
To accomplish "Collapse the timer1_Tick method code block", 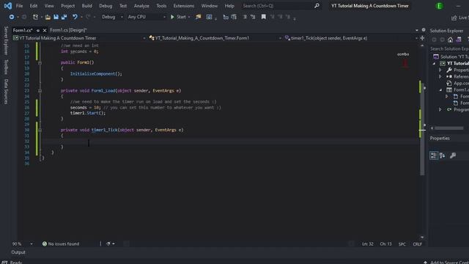I will pyautogui.click(x=40, y=130).
